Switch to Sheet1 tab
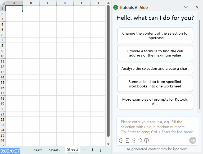This screenshot has height=154, width=203. [x=37, y=150]
